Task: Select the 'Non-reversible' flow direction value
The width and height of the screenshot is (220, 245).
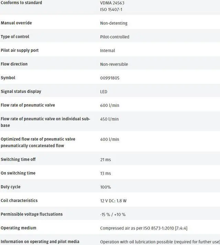Action: tap(114, 64)
